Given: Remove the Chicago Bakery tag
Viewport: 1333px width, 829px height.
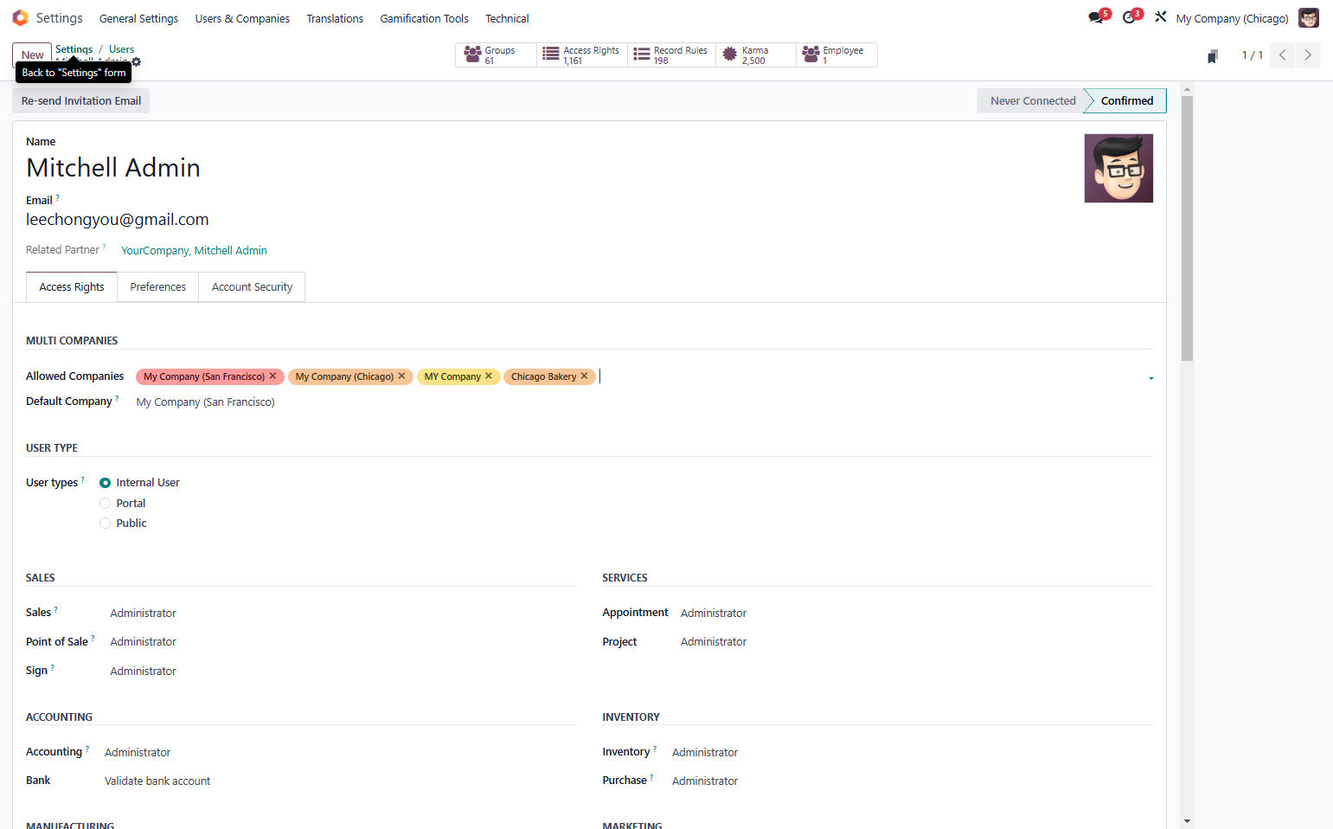Looking at the screenshot, I should (x=584, y=376).
